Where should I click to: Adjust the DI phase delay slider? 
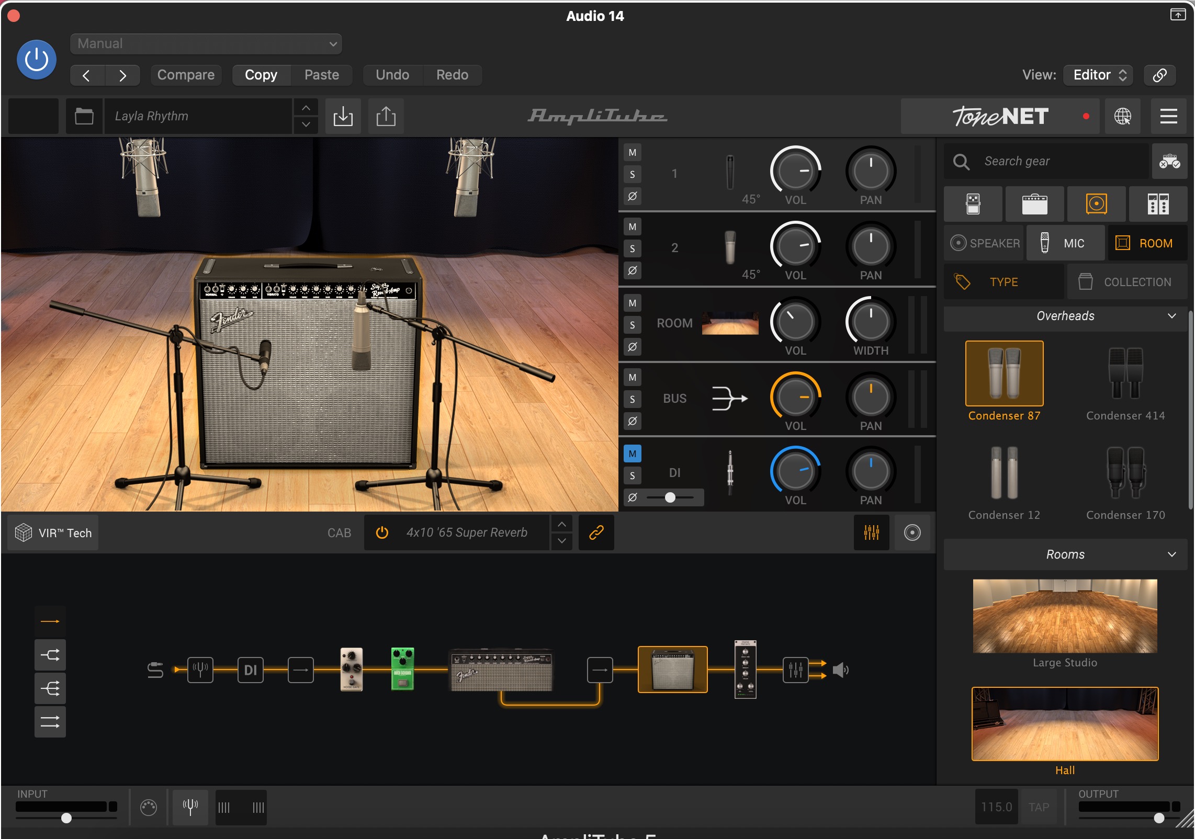coord(670,497)
